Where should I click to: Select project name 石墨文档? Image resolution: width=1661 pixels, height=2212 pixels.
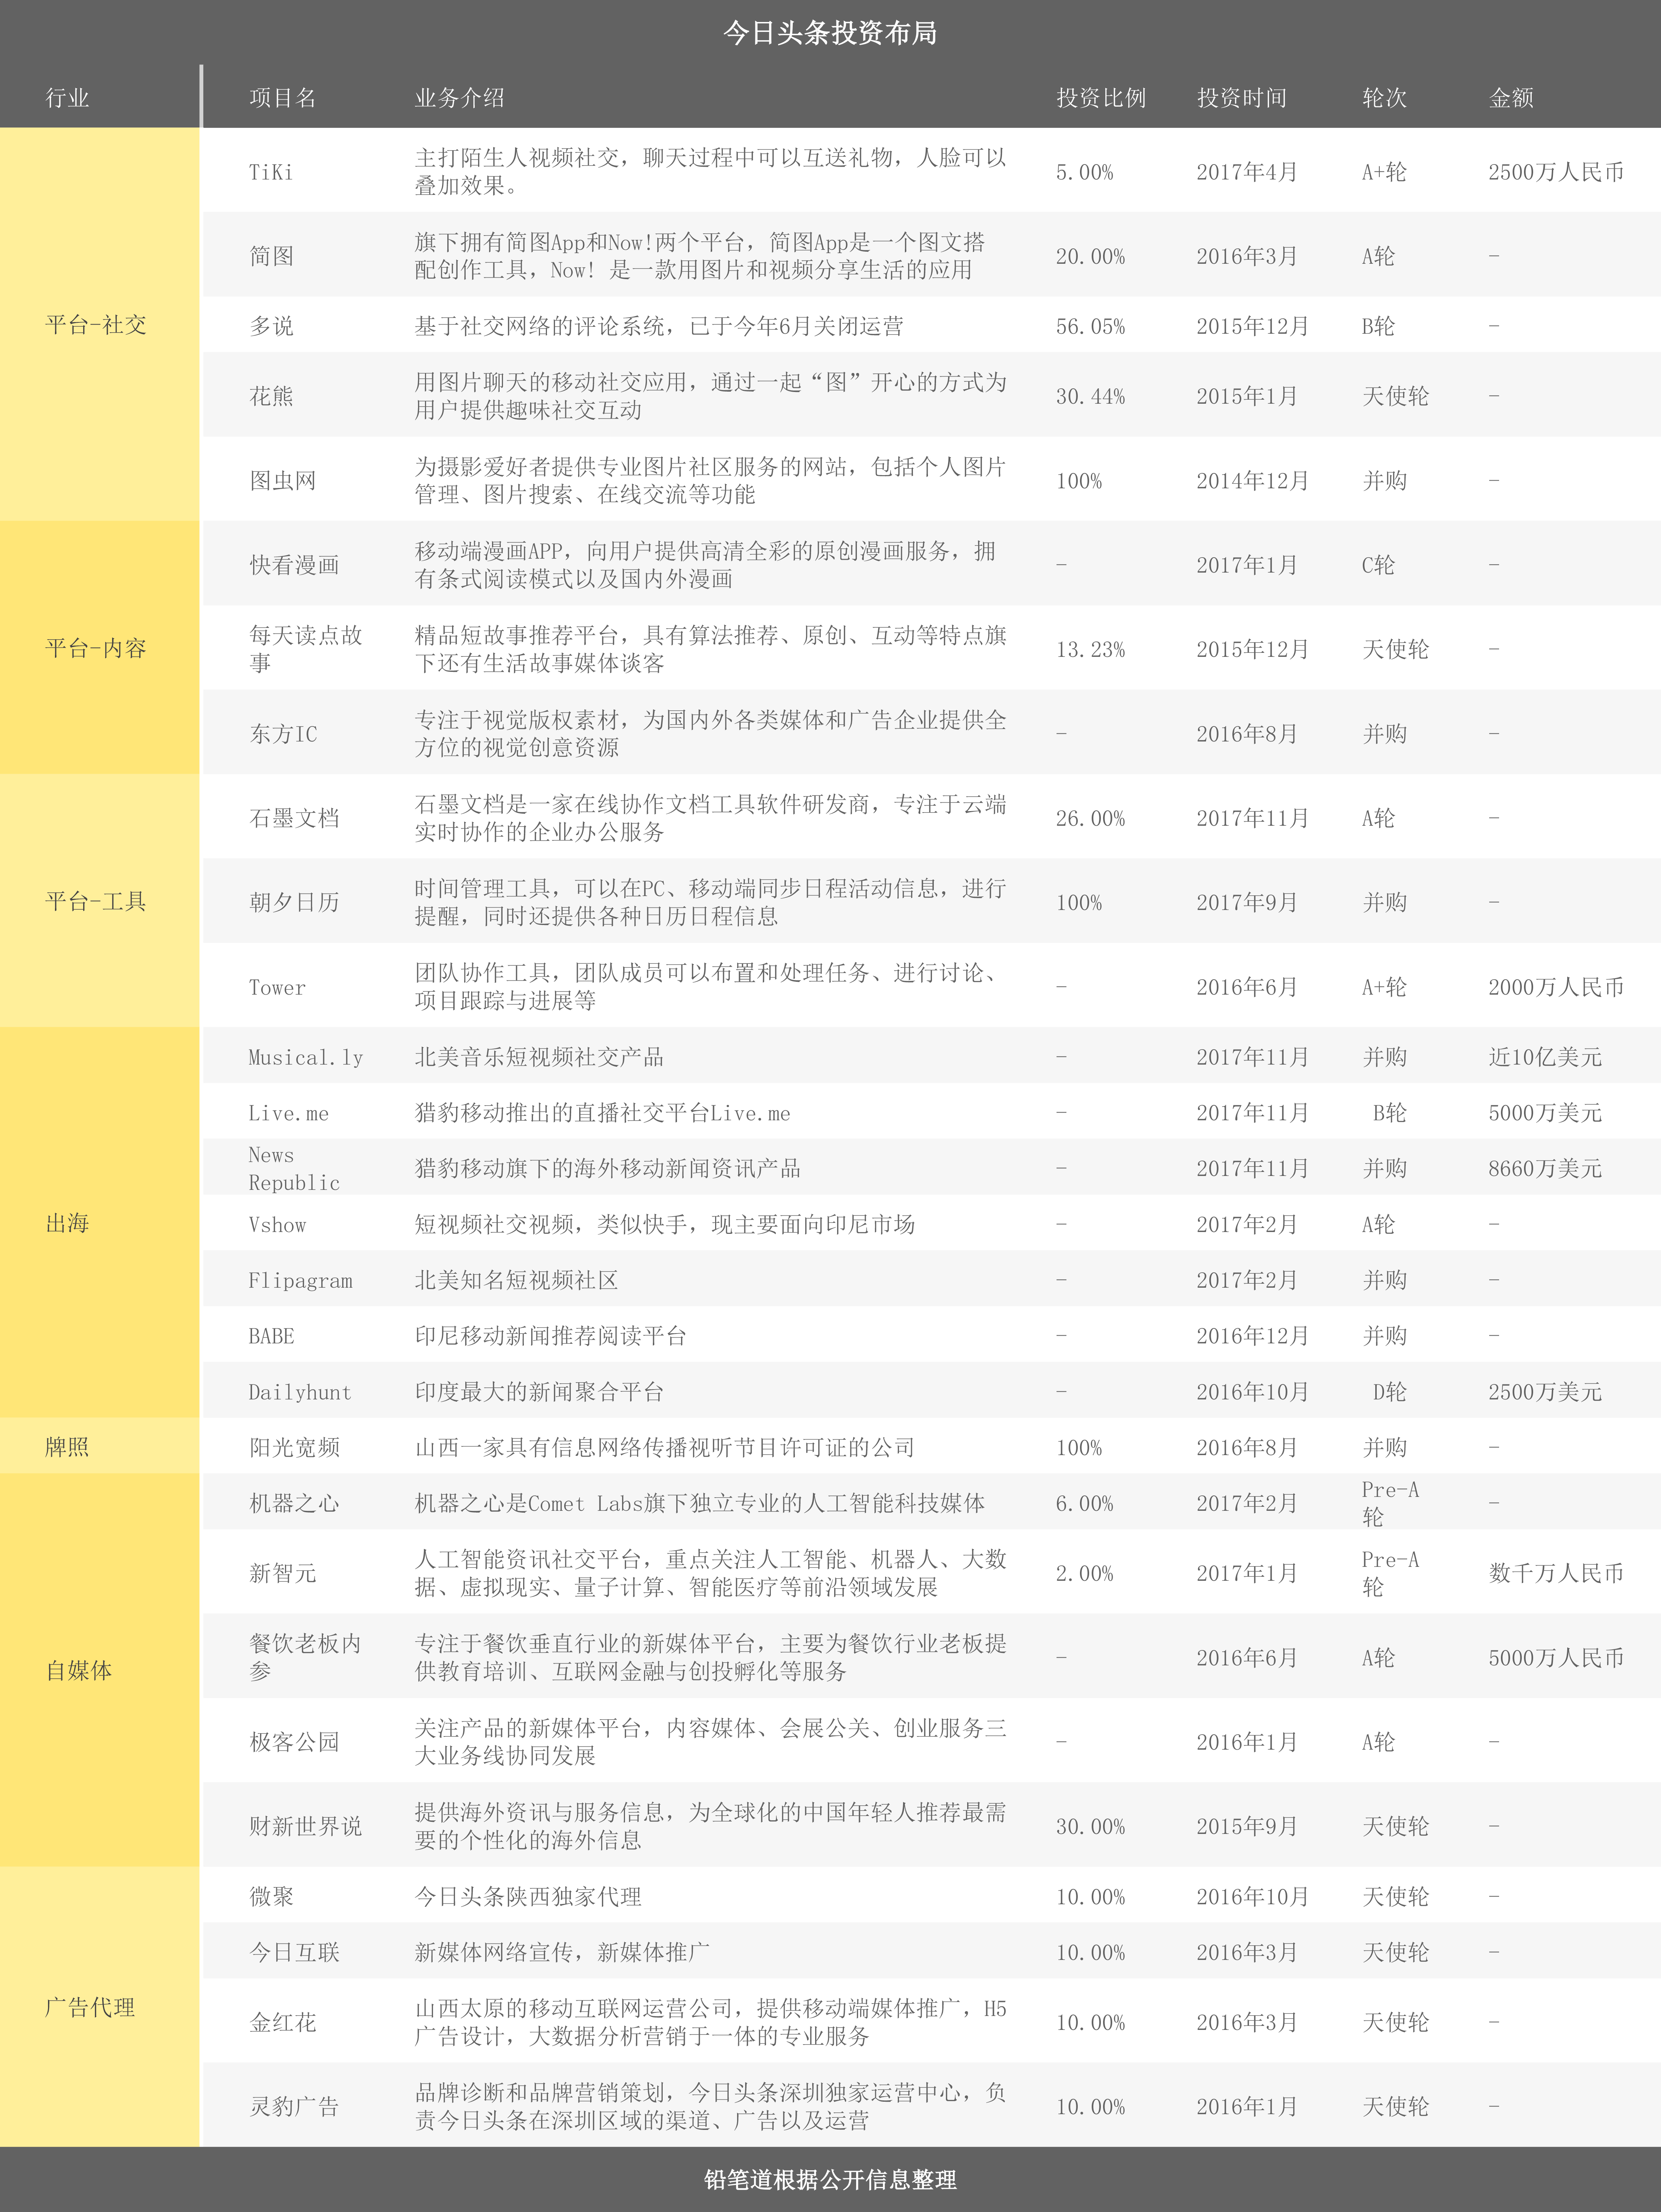click(x=294, y=818)
